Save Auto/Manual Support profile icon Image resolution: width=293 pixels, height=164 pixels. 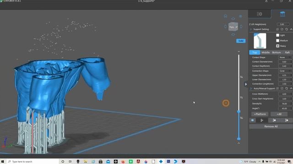pyautogui.click(x=277, y=88)
